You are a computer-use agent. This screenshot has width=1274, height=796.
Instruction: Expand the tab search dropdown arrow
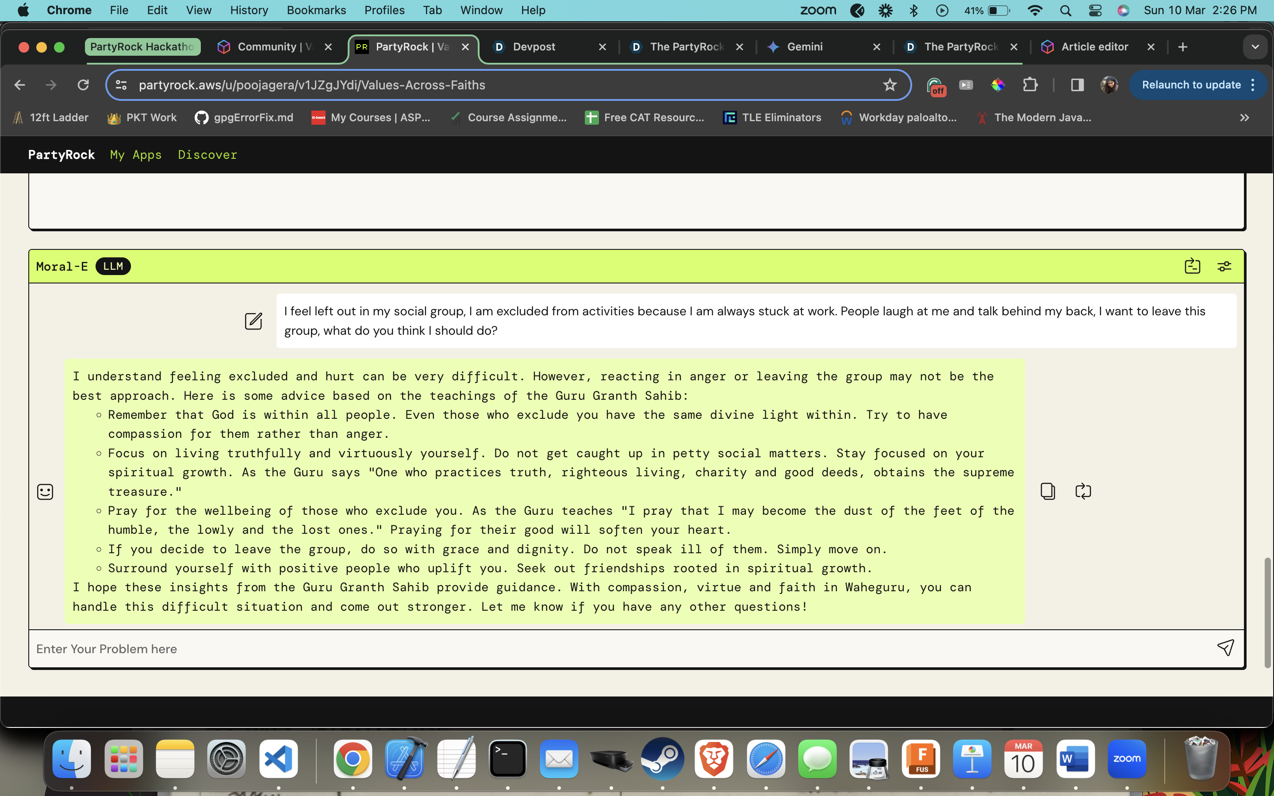pos(1255,47)
